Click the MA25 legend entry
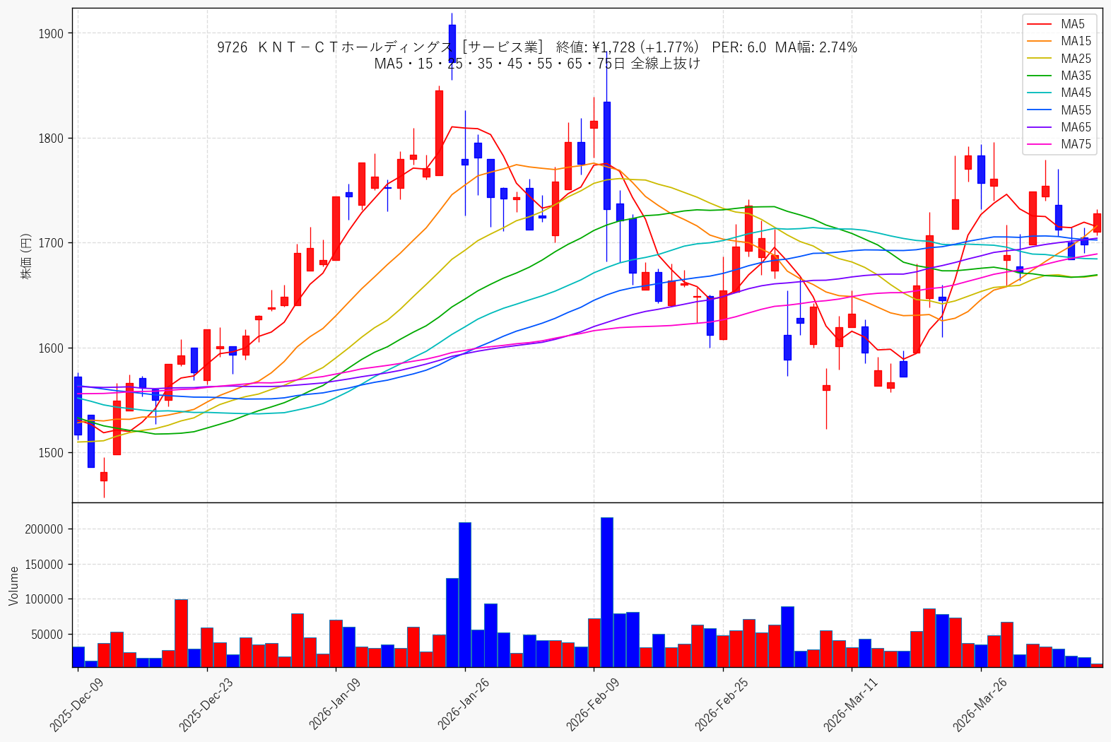This screenshot has height=742, width=1111. (1058, 59)
